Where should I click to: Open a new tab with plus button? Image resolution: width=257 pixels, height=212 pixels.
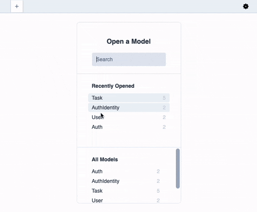click(17, 6)
